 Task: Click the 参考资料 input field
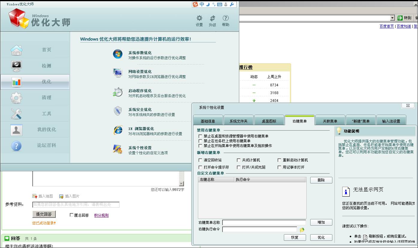point(76,205)
